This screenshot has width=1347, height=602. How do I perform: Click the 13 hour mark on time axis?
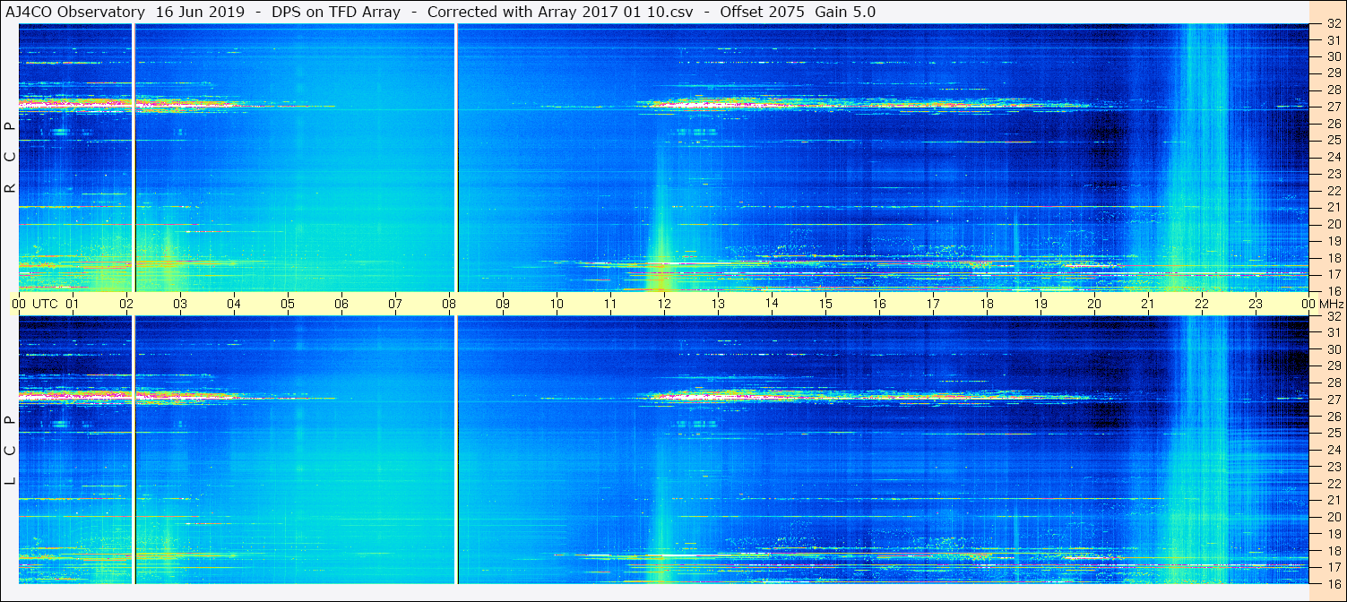point(718,304)
